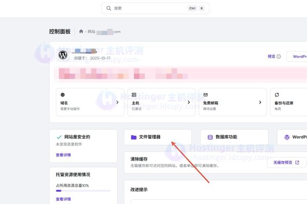Expand the 免费邮箱 card chevron
307x204 pixels.
tap(260, 102)
